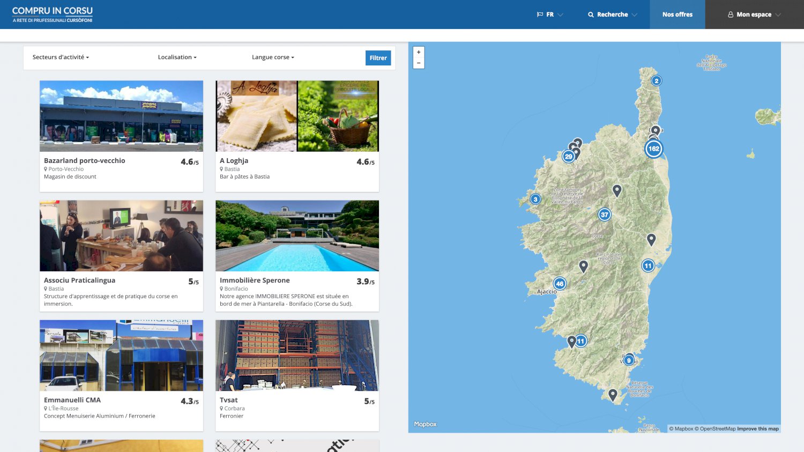Expand Secteurs d'activité filter

(61, 57)
